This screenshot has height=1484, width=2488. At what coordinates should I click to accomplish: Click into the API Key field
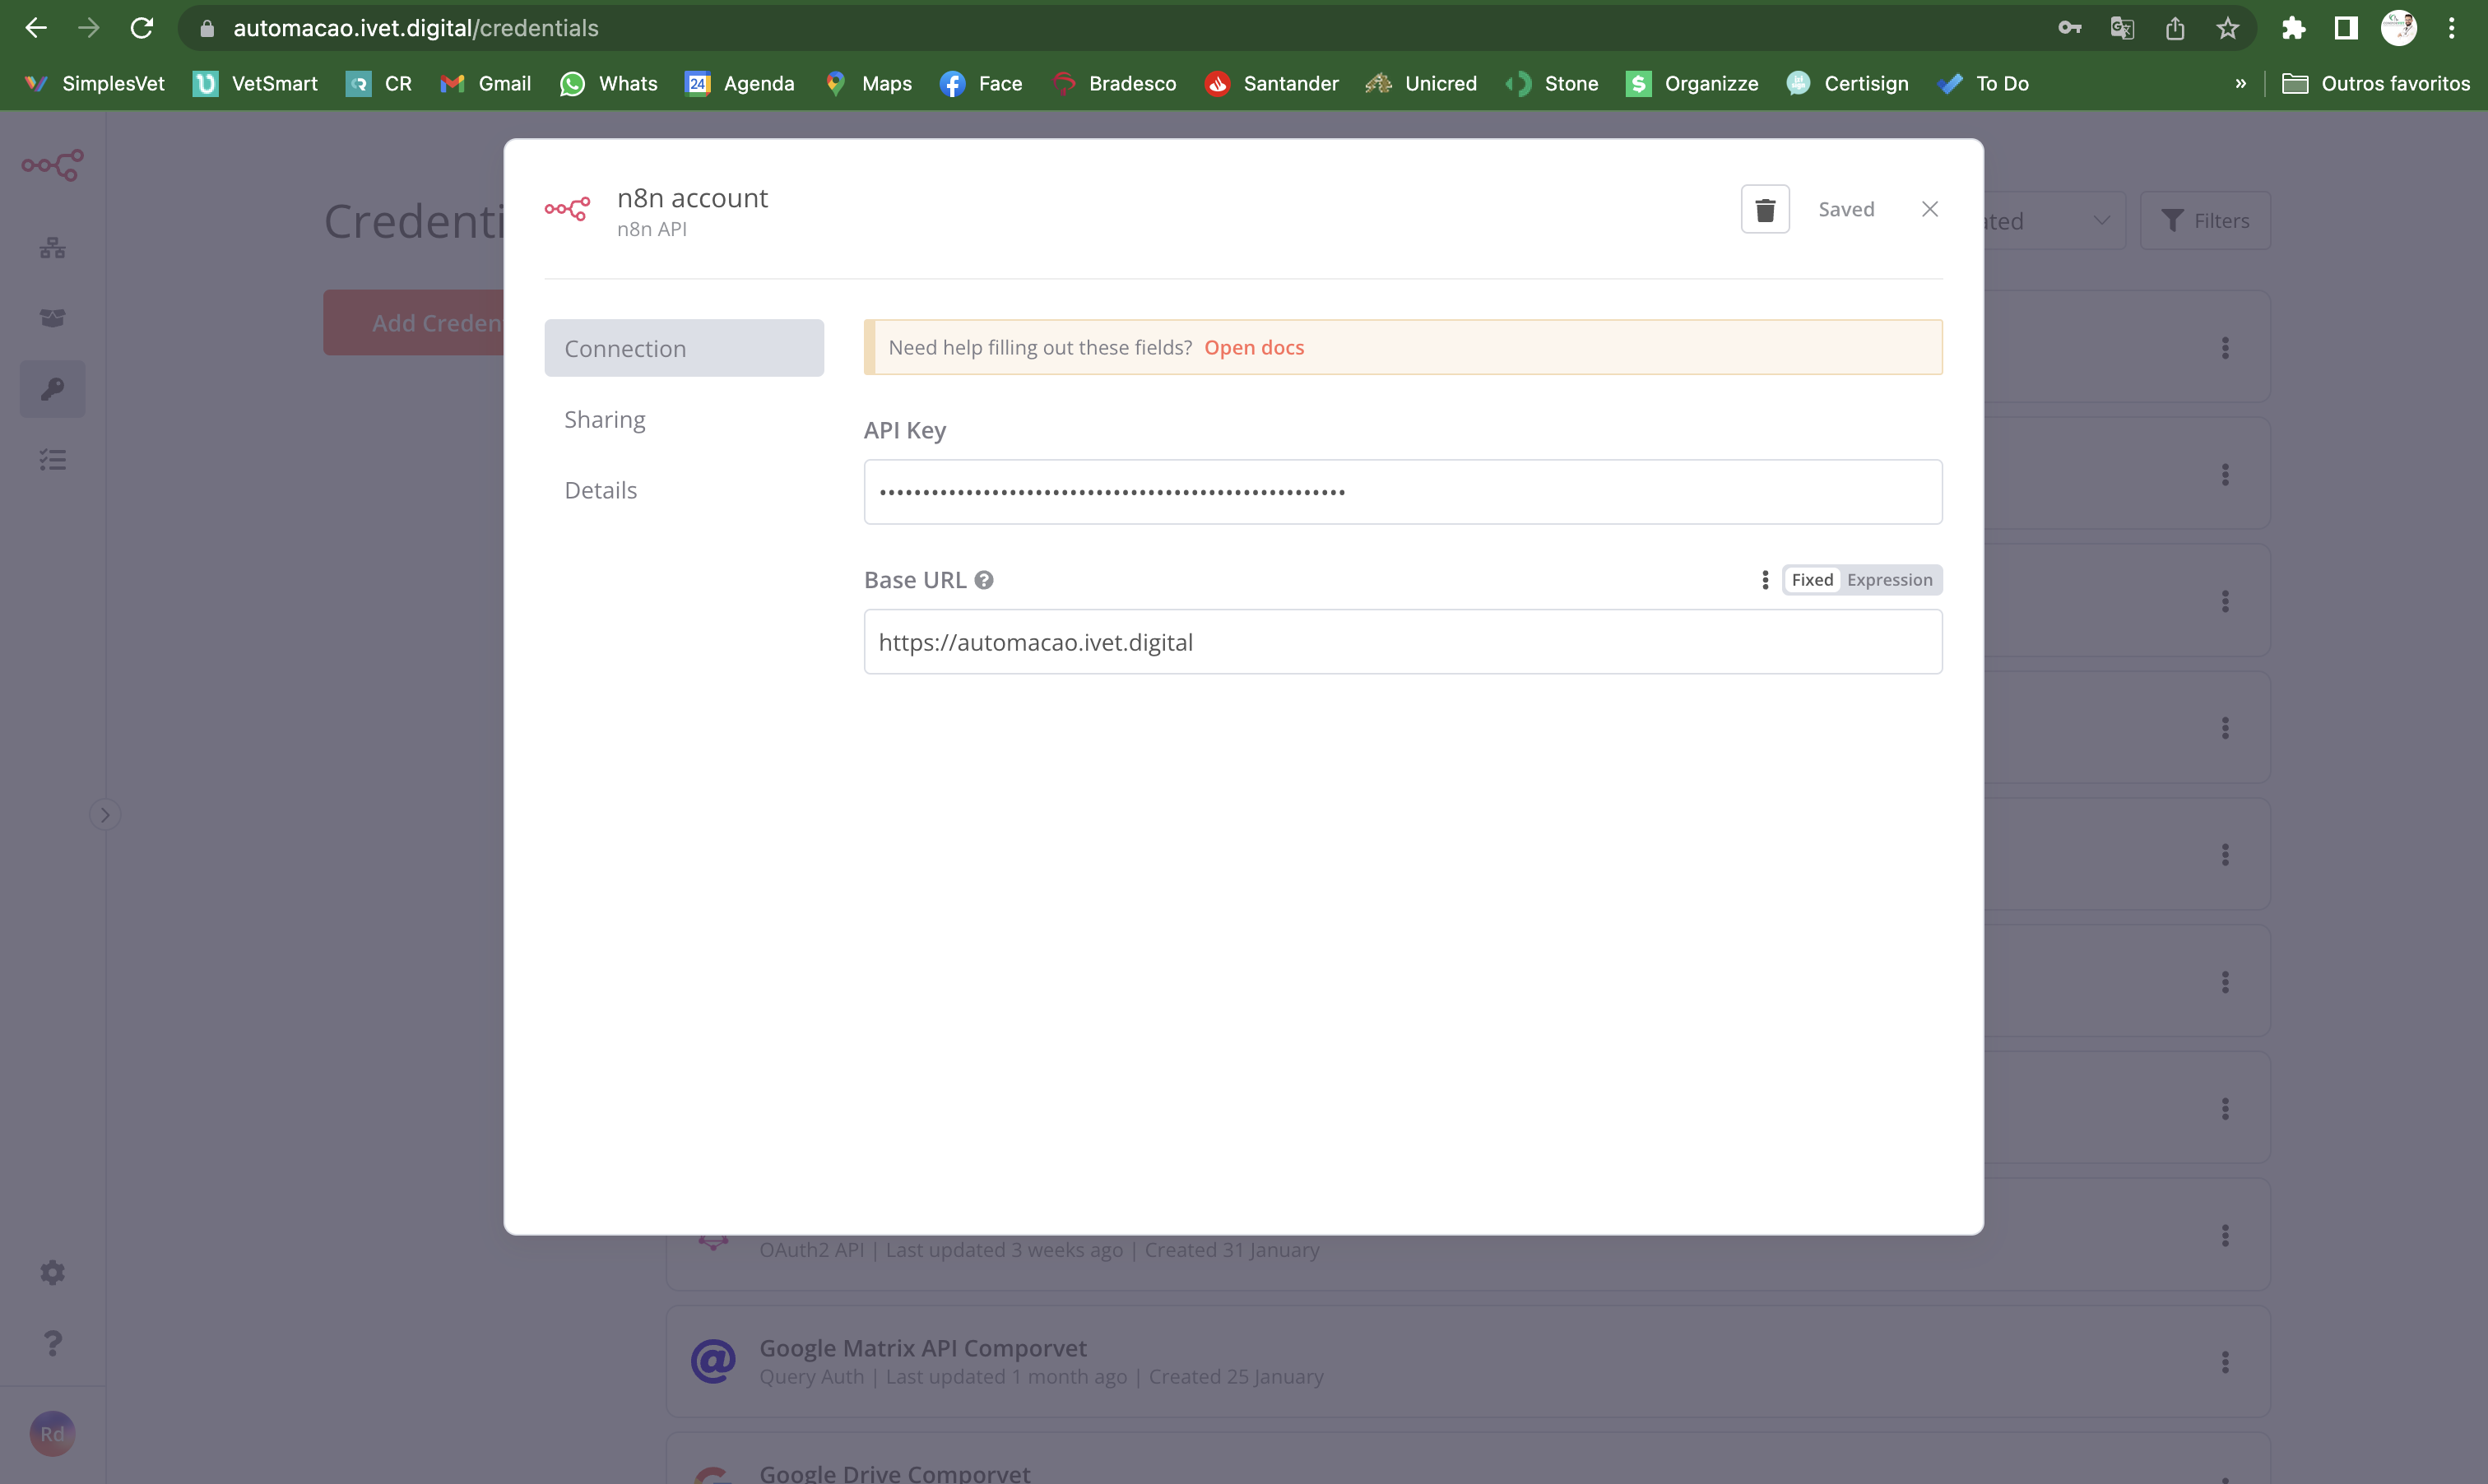click(1402, 492)
